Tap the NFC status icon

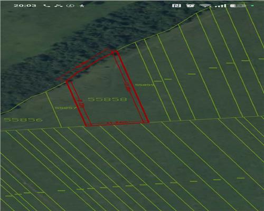176,6
